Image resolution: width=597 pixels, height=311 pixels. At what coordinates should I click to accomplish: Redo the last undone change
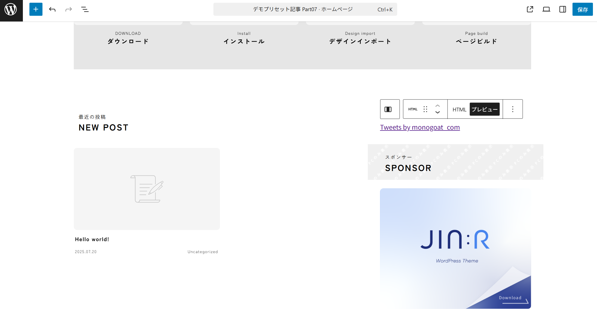pos(69,9)
